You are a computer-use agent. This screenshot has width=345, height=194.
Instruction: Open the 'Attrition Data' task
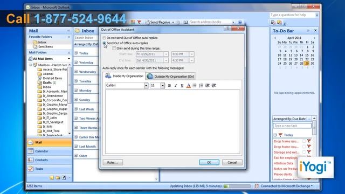click(284, 163)
